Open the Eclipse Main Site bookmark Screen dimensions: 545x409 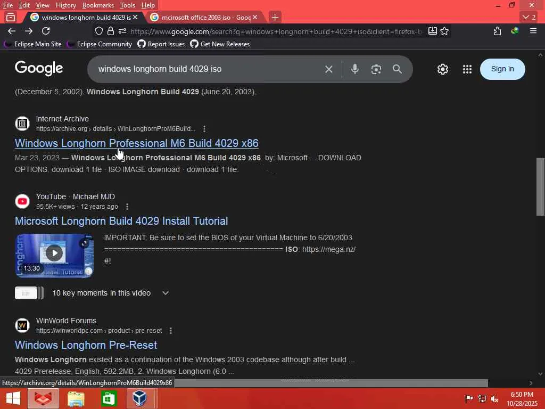point(32,44)
